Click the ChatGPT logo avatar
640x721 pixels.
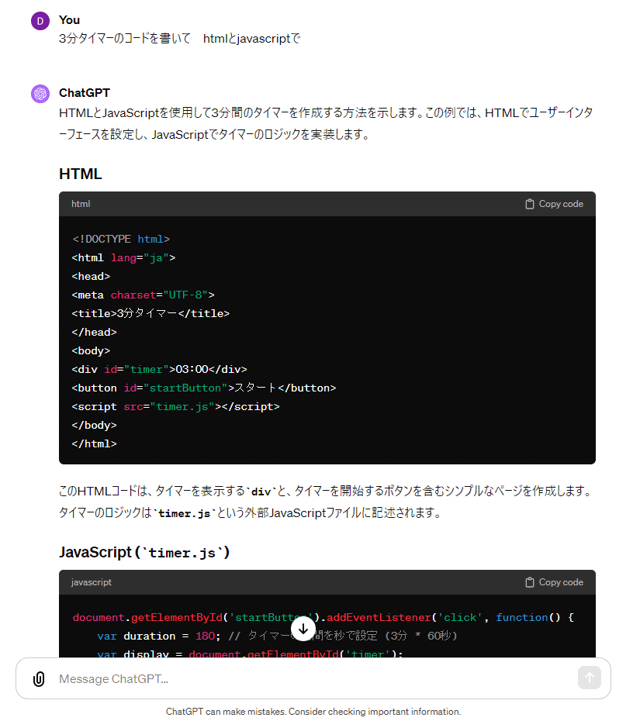click(40, 94)
